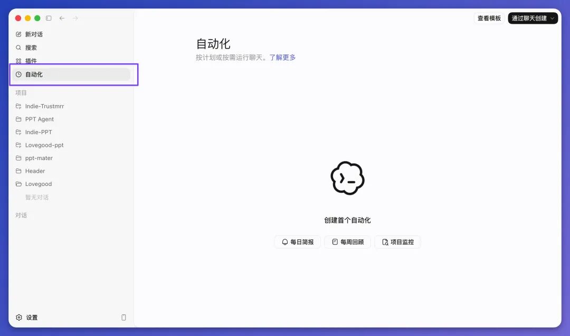Click the 插件 grid icon
The width and height of the screenshot is (570, 336).
(x=18, y=61)
